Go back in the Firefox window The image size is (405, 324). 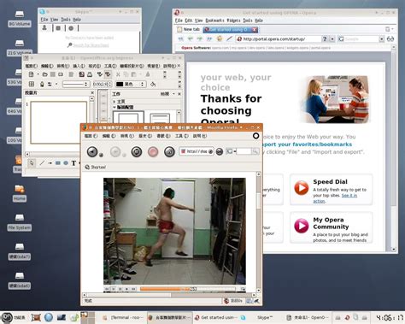click(x=92, y=151)
